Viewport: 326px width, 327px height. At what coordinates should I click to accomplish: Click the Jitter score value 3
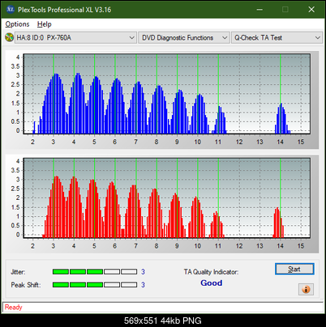[143, 272]
